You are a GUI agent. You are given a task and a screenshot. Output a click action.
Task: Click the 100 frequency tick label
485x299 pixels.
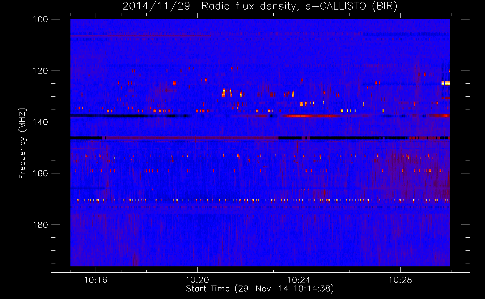pos(40,19)
